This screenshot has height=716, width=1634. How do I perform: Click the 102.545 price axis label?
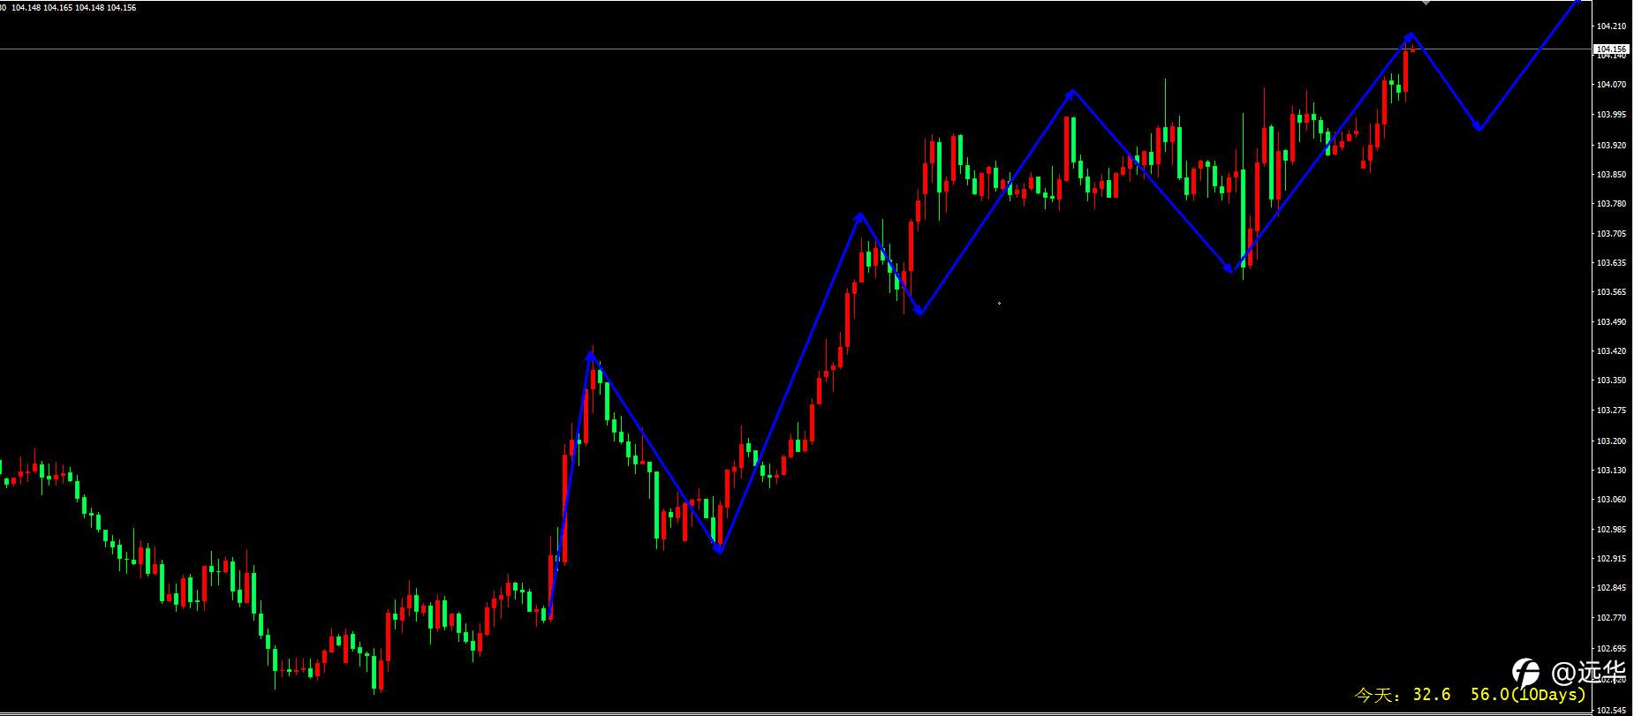(x=1612, y=710)
